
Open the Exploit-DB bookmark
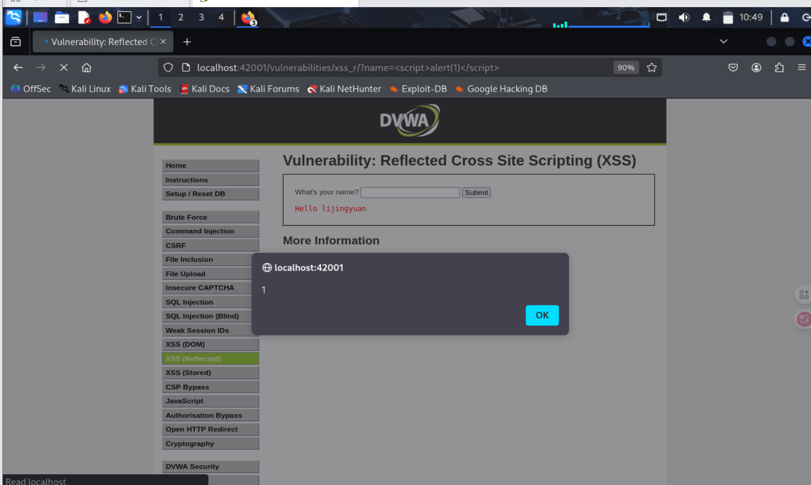click(x=418, y=89)
